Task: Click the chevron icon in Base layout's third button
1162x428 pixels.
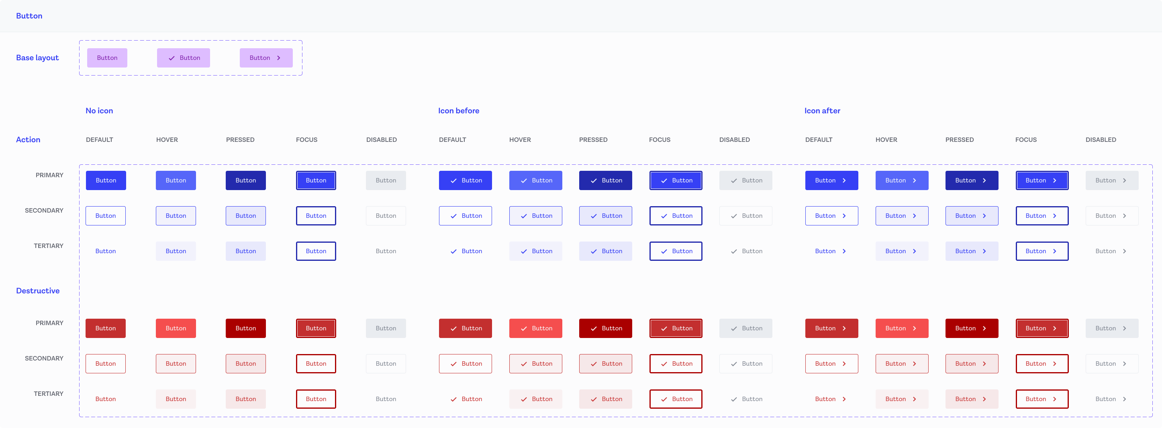Action: (279, 58)
